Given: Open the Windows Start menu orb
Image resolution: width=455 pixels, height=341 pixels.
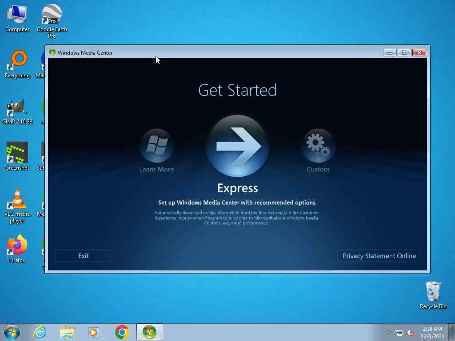Looking at the screenshot, I should pyautogui.click(x=12, y=332).
